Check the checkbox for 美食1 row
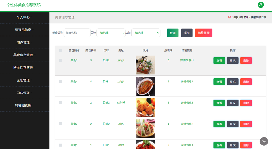The width and height of the screenshot is (272, 149). pyautogui.click(x=60, y=145)
